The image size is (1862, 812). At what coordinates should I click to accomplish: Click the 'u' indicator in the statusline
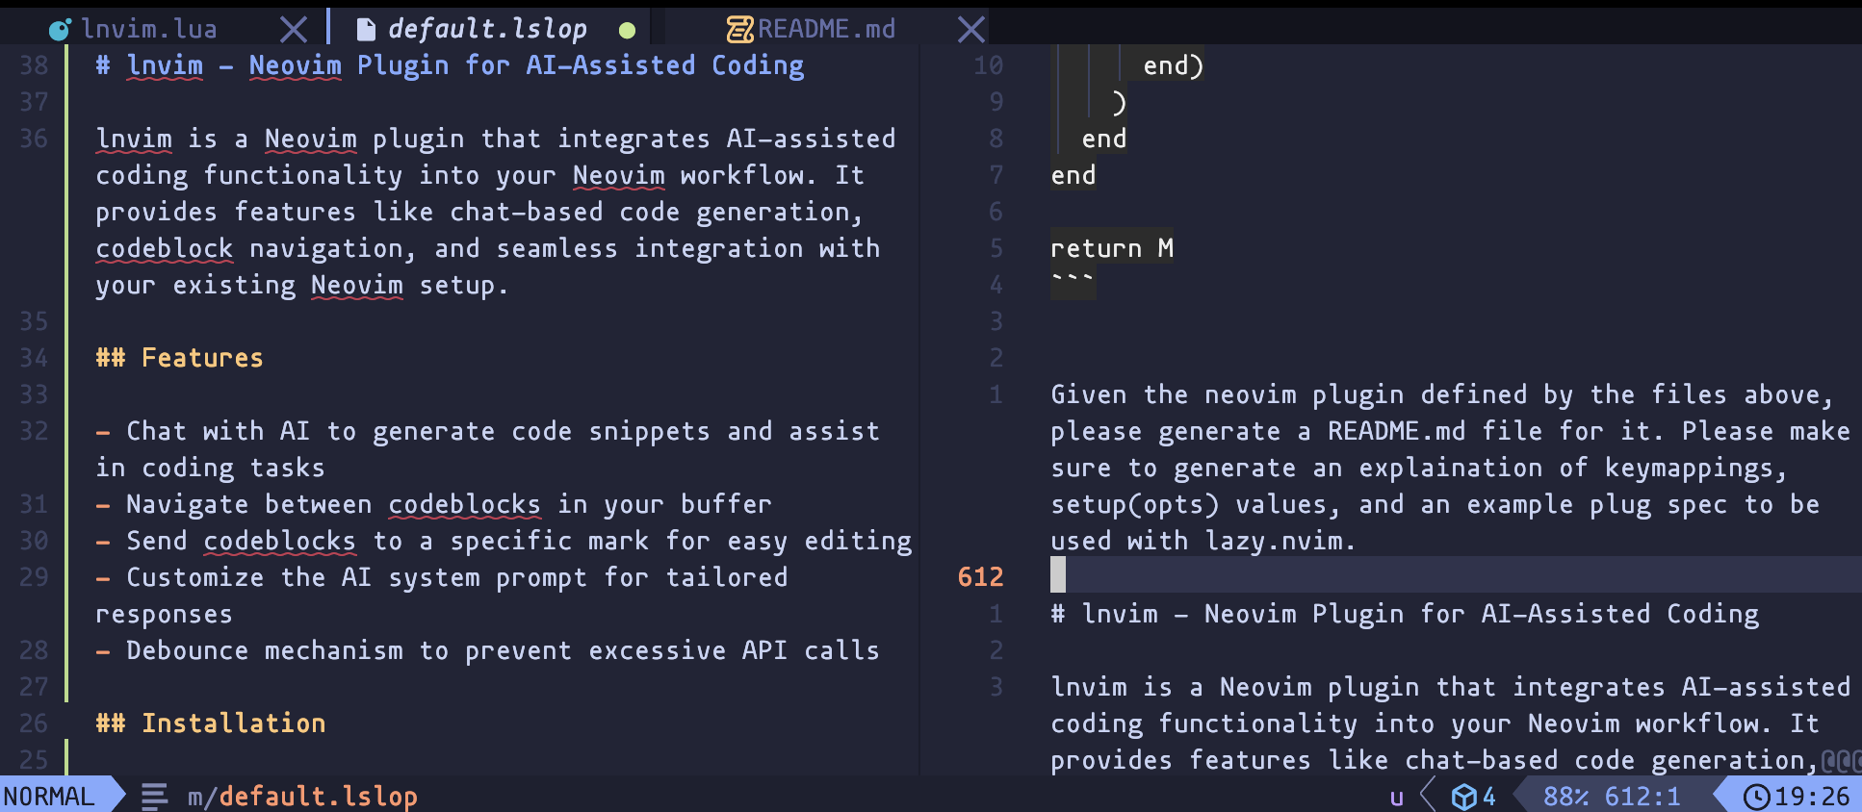coord(1396,797)
